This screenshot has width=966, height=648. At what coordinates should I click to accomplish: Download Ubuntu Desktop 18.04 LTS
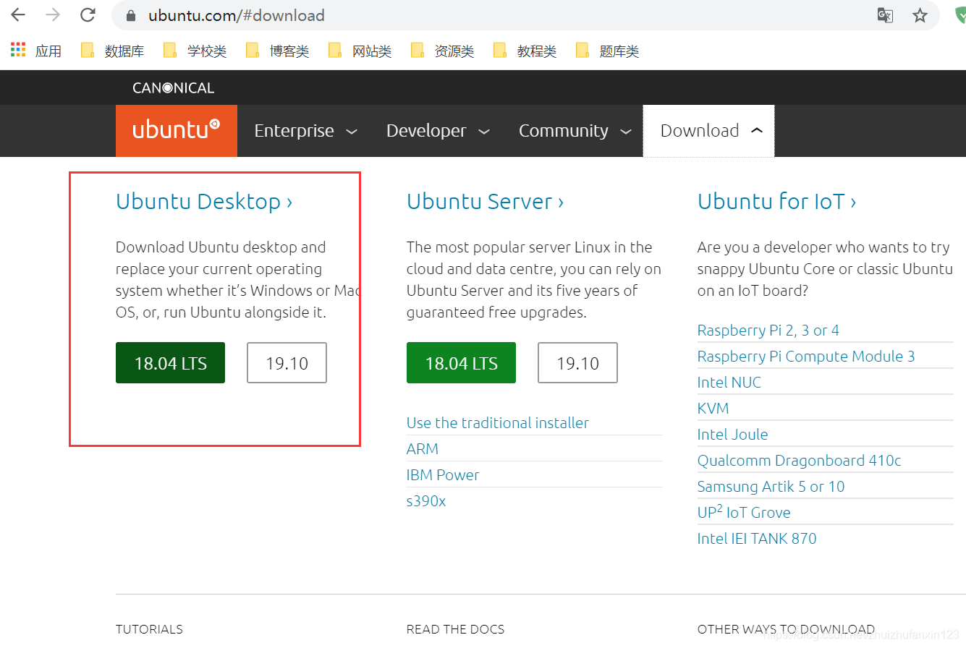[170, 362]
